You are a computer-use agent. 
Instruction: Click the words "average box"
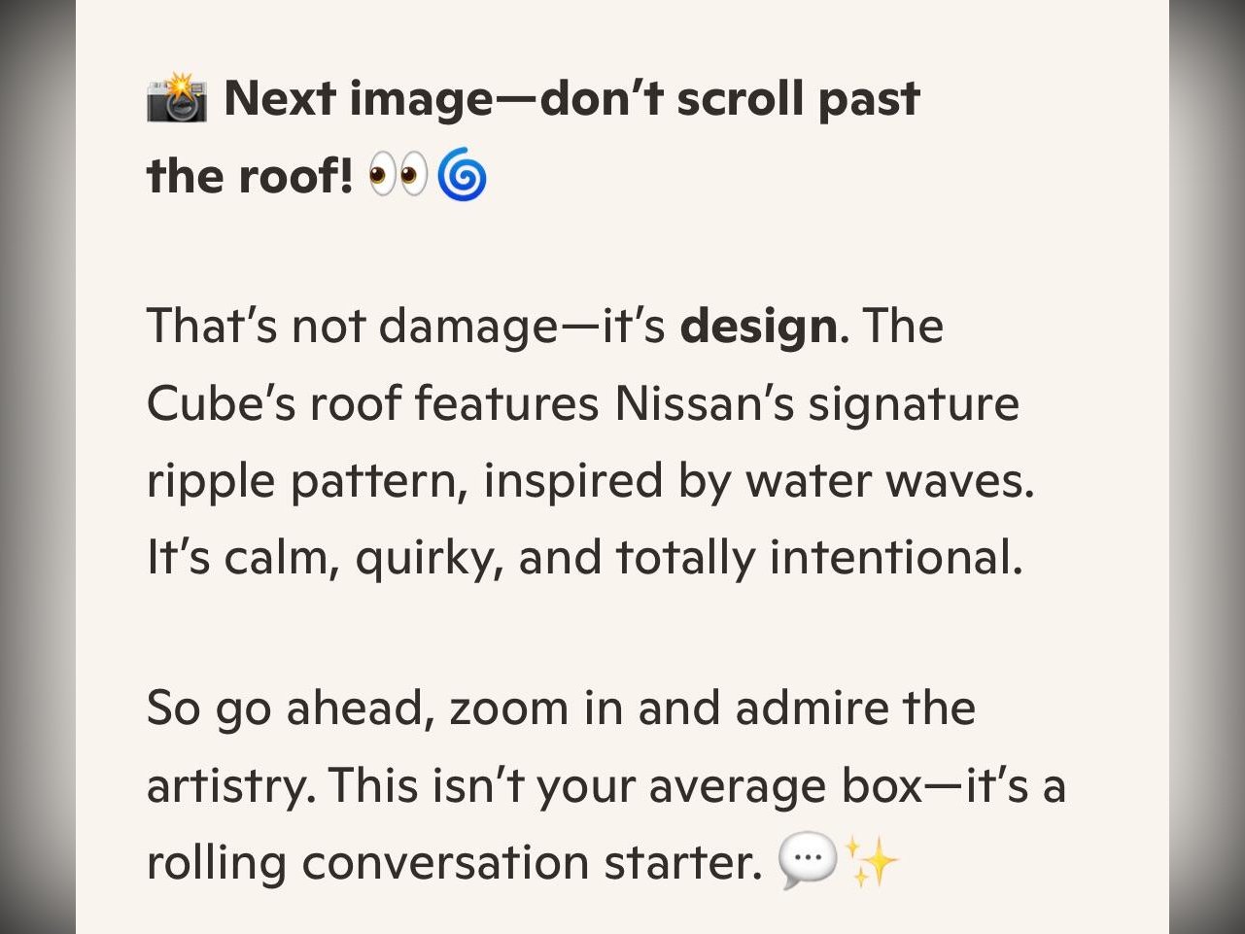785,785
